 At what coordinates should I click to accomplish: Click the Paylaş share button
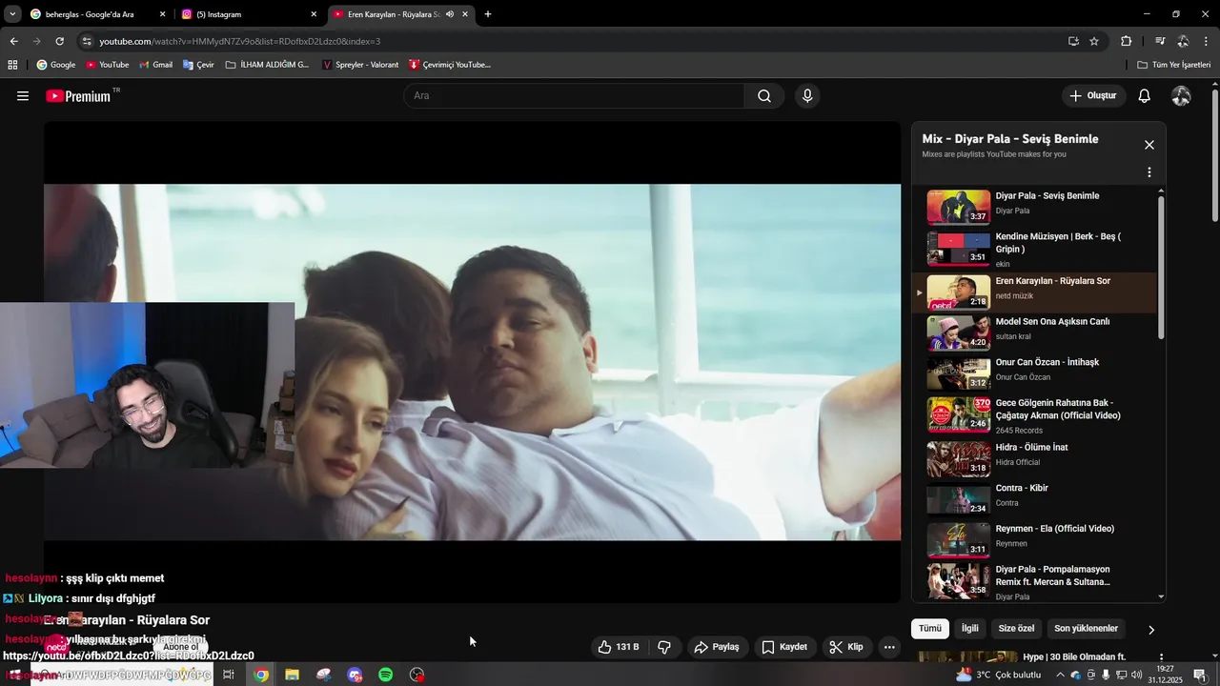[x=717, y=647]
